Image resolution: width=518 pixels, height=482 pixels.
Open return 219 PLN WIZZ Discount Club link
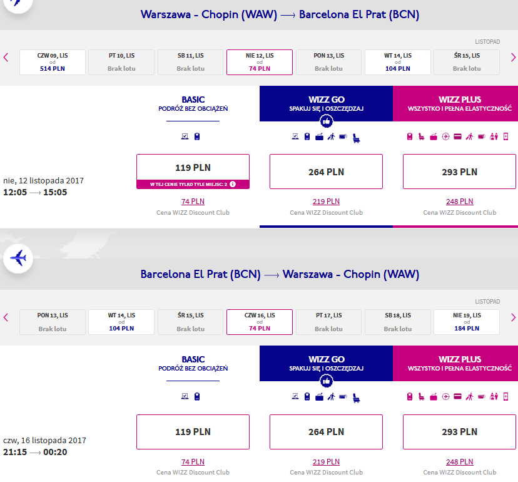pos(327,461)
